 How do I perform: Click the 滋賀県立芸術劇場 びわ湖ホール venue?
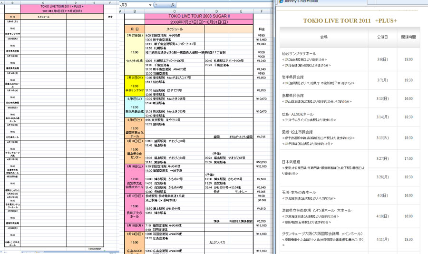tap(316, 210)
